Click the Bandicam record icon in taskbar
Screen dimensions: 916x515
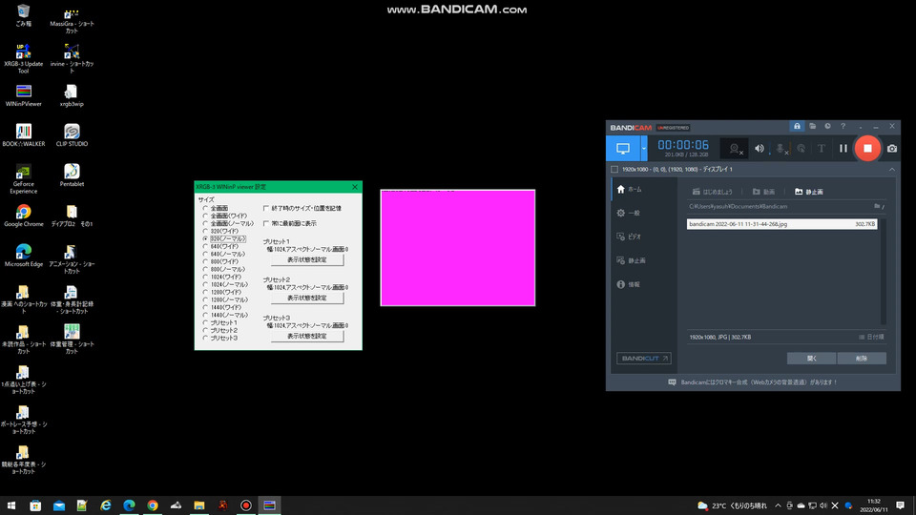(246, 505)
